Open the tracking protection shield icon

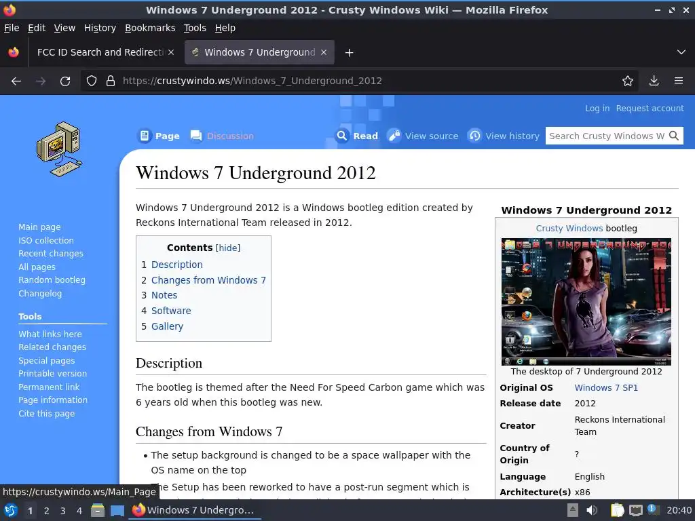pos(92,81)
